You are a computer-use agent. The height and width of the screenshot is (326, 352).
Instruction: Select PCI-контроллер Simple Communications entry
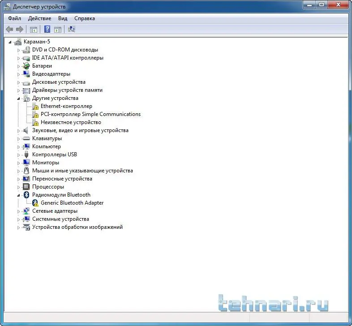91,114
